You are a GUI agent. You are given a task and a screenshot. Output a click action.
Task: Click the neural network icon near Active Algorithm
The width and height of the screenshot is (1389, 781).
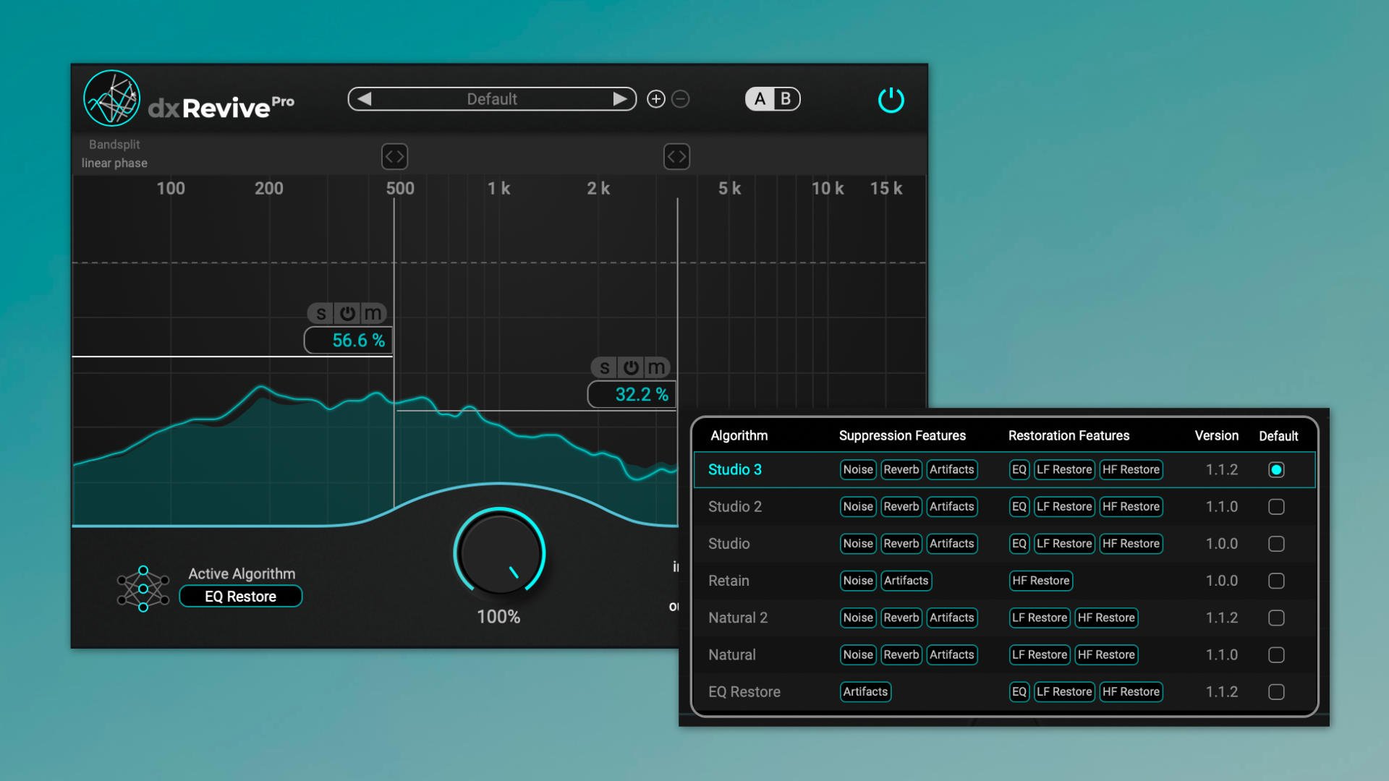click(143, 587)
